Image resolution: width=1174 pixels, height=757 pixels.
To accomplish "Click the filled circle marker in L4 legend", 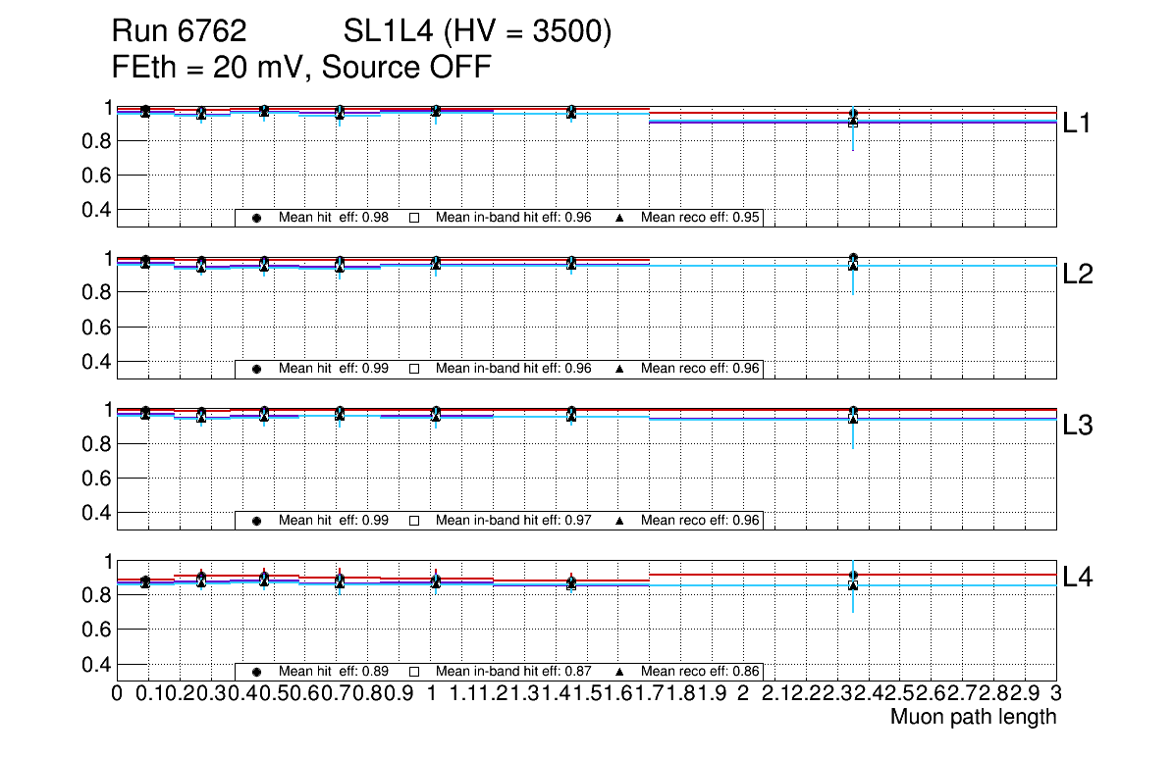I will point(256,672).
